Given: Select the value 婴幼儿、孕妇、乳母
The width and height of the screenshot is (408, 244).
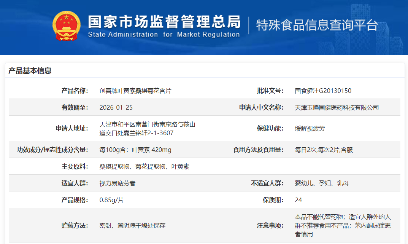Looking at the screenshot, I should pos(322,183).
